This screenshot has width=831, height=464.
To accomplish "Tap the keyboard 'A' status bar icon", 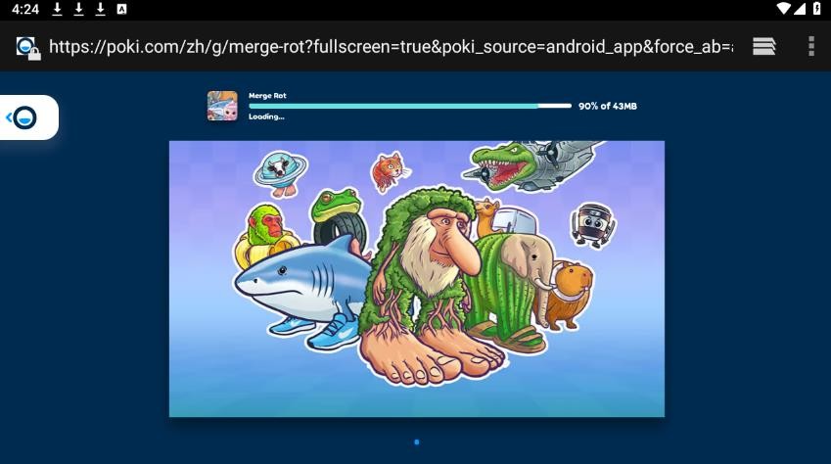I will 121,9.
